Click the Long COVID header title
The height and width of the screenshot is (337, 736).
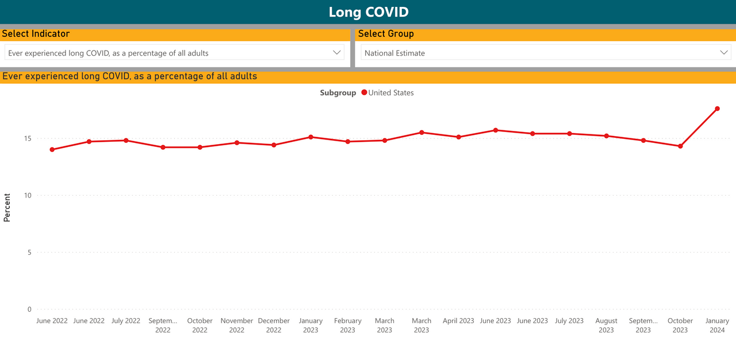click(368, 12)
